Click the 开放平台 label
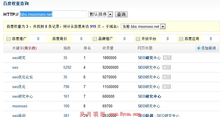220x117 pixels. coord(149,39)
